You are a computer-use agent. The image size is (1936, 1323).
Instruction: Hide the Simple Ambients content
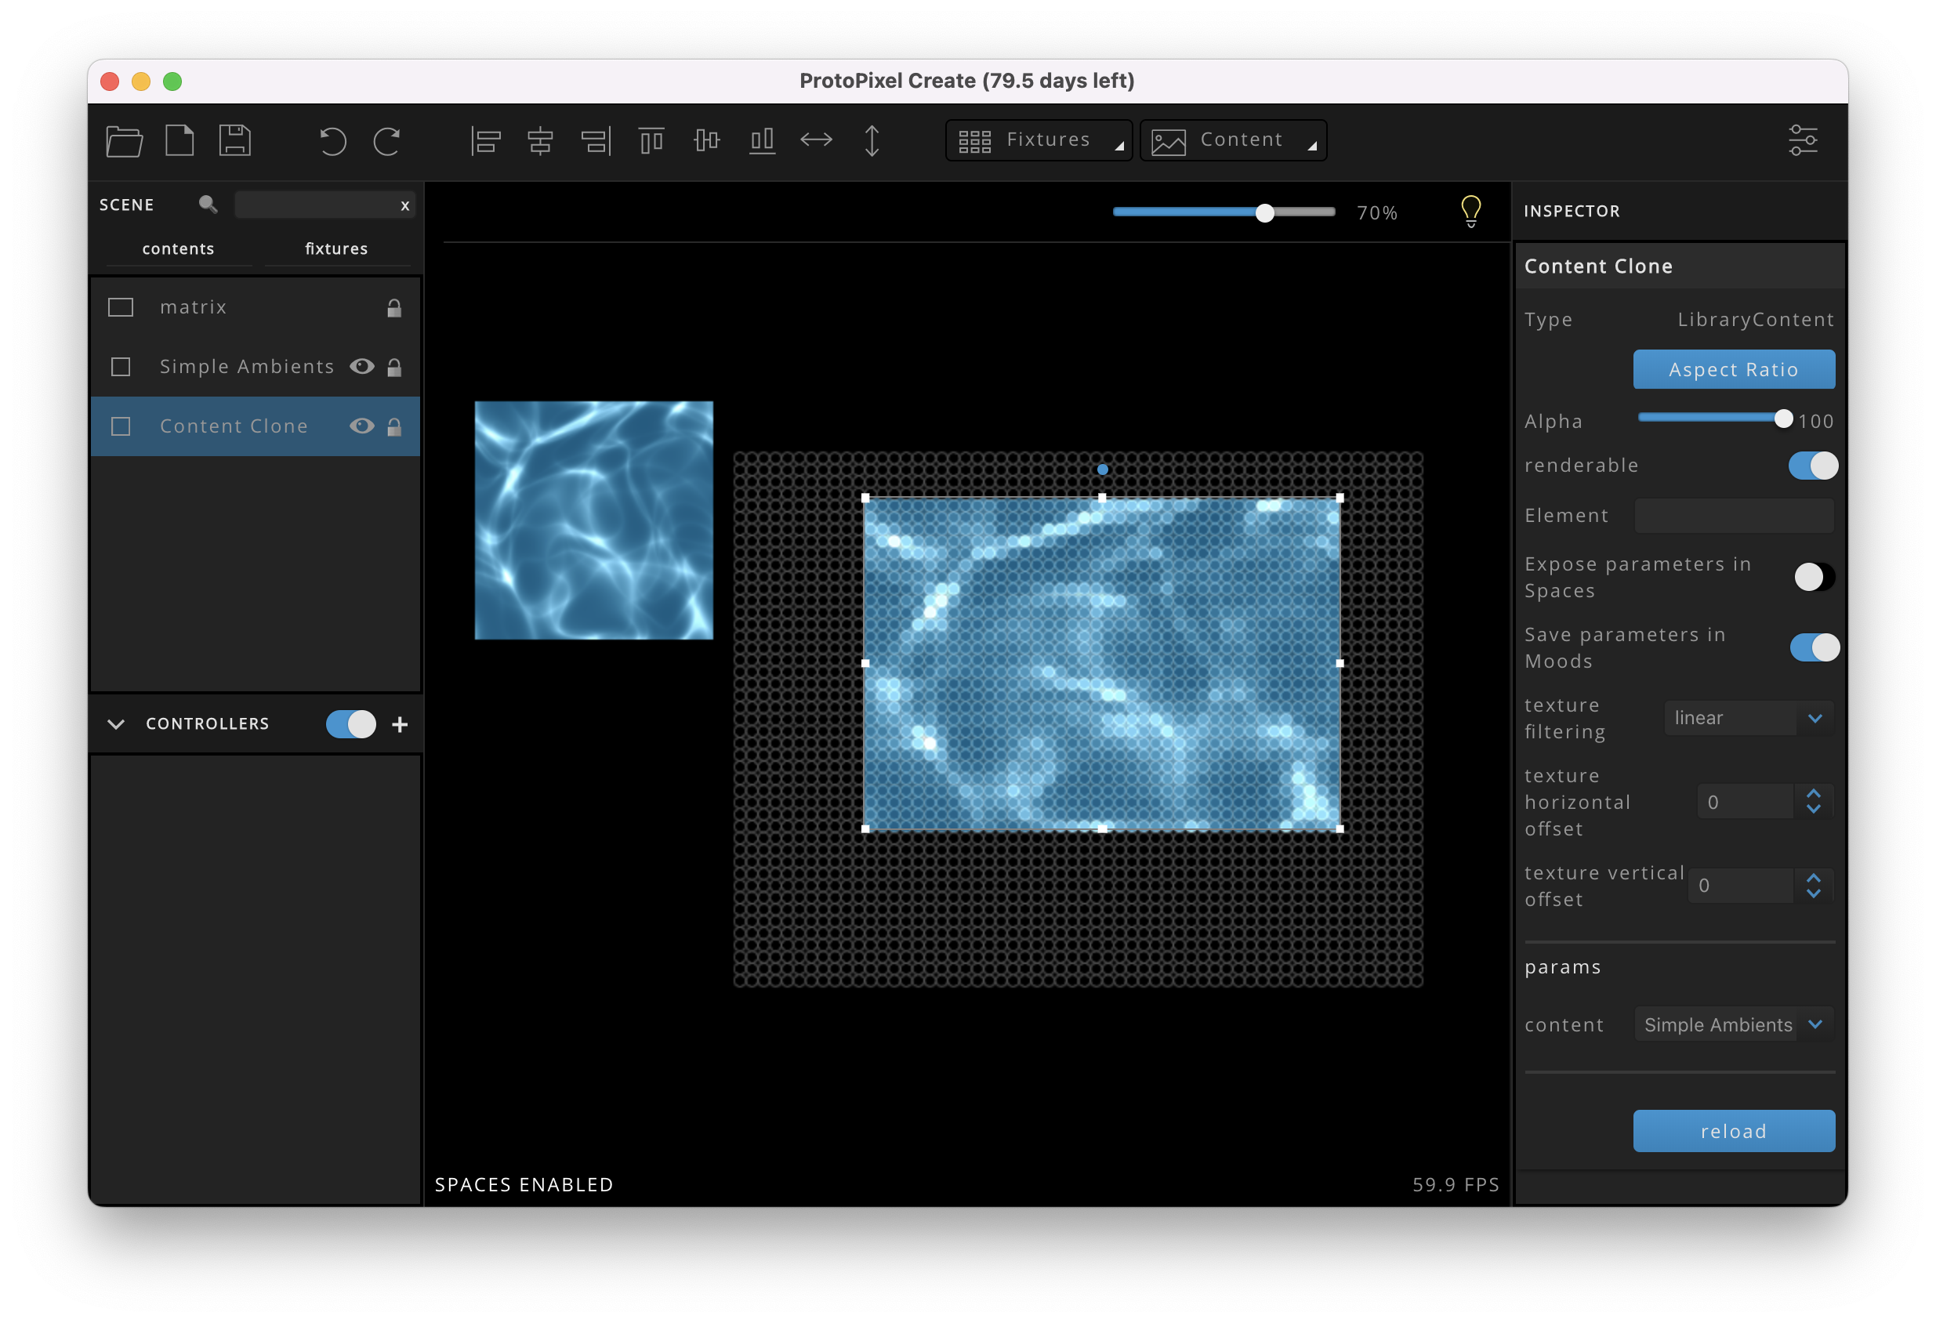tap(361, 367)
